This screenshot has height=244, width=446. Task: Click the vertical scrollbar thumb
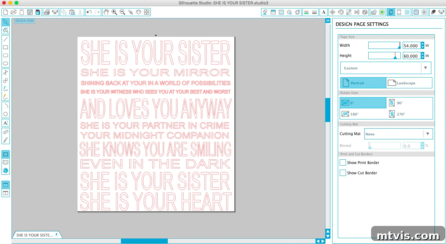(328, 110)
